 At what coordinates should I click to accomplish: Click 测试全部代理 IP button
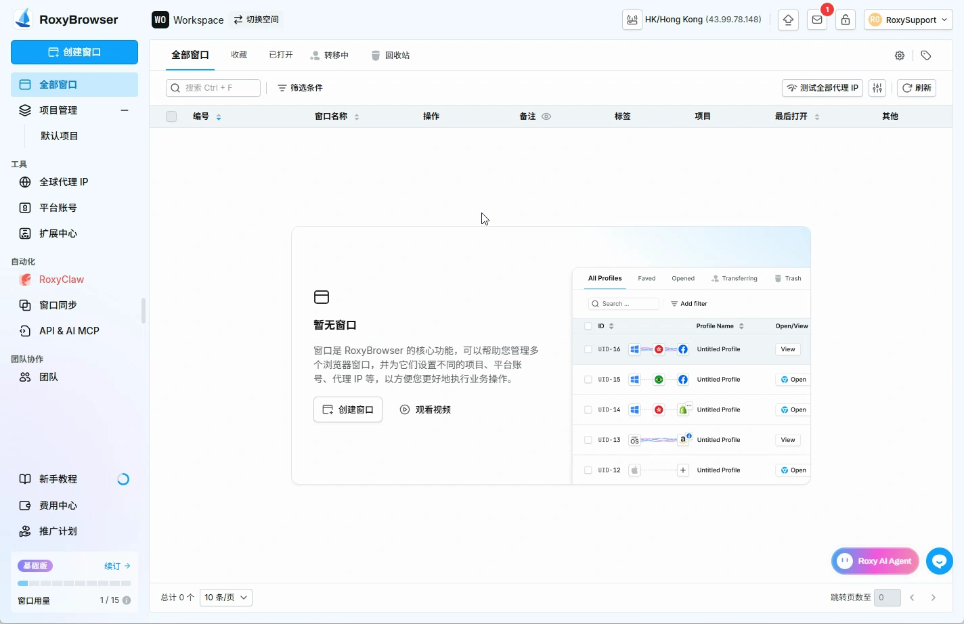click(x=823, y=88)
